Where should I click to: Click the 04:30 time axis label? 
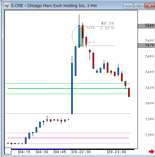click(x=42, y=152)
